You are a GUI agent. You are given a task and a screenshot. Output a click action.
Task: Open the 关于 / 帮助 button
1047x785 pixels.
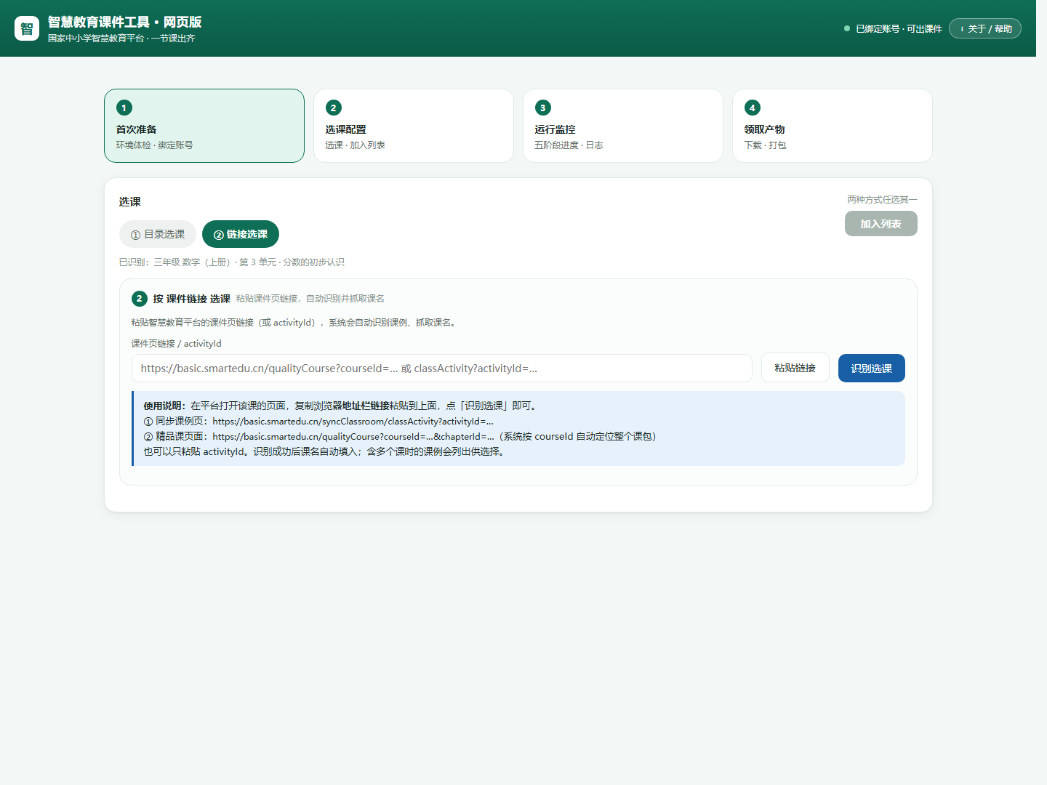[985, 28]
